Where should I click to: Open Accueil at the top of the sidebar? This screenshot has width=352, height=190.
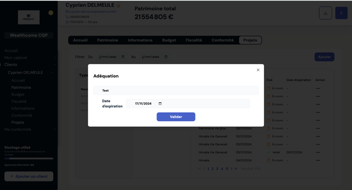click(x=11, y=51)
